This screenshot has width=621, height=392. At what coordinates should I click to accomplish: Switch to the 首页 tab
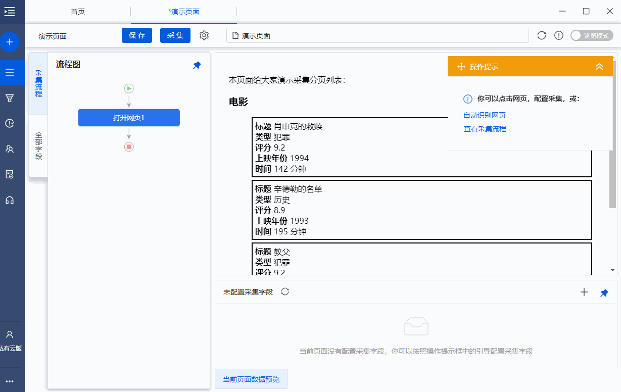click(x=78, y=11)
